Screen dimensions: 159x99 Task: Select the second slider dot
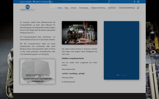coord(120,75)
